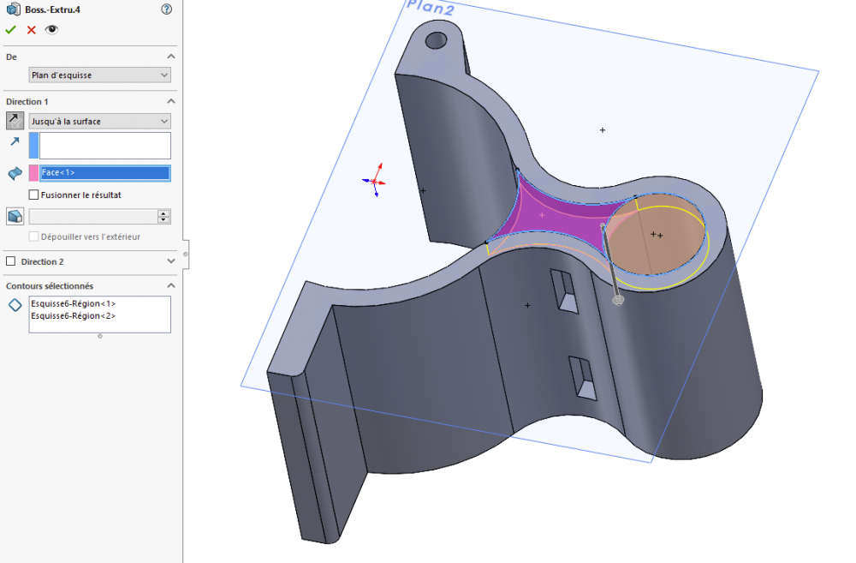
Task: Toggle the detailed preview eye icon
Action: click(51, 29)
